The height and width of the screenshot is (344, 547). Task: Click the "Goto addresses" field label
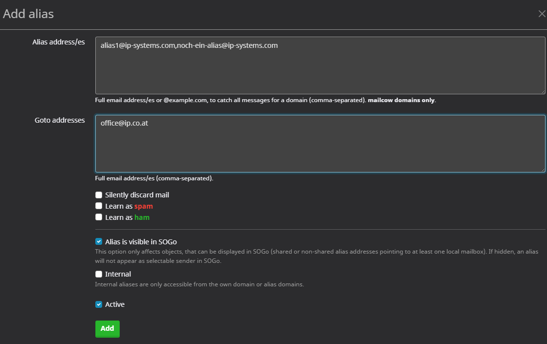click(x=60, y=120)
